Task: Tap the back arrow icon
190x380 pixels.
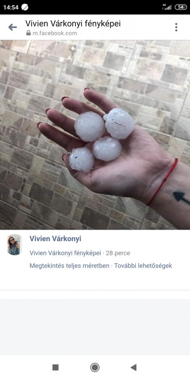Action: pyautogui.click(x=13, y=27)
